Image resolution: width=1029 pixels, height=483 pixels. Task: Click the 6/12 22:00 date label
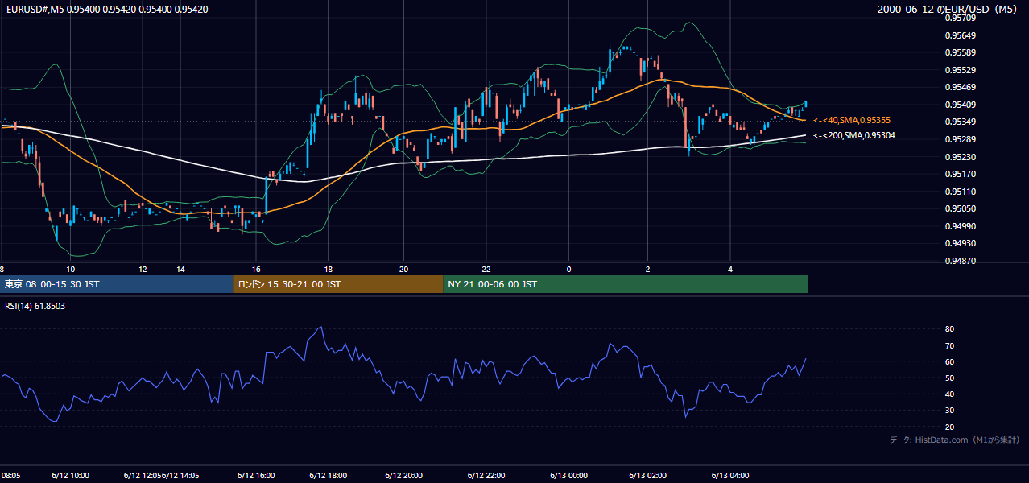tap(486, 475)
